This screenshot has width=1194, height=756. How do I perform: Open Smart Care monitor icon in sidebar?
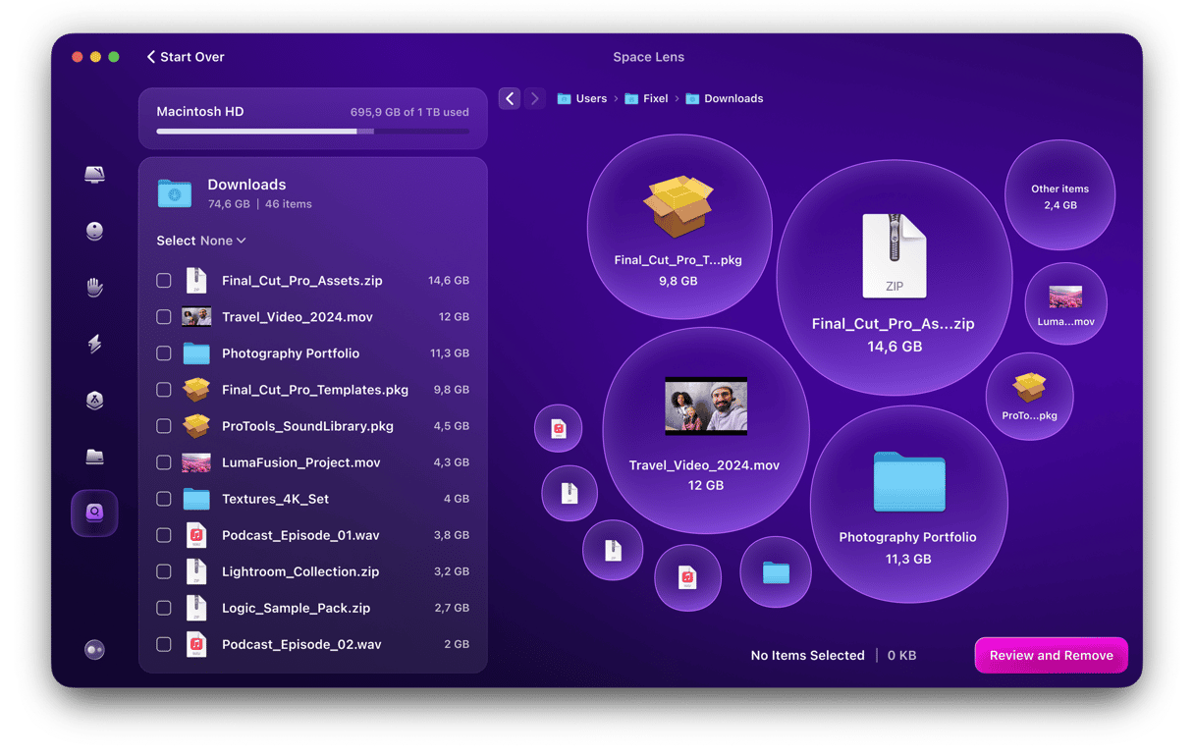(94, 175)
